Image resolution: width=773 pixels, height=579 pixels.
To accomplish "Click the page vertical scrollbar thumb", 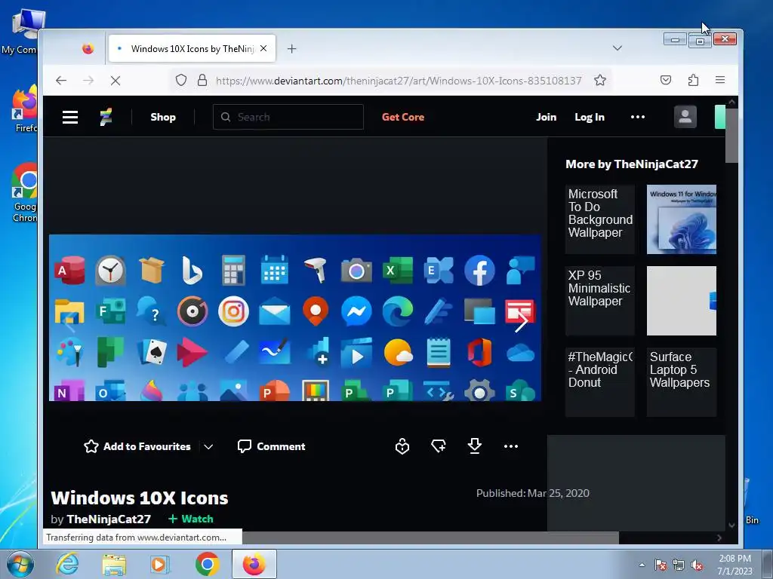I will point(731,136).
